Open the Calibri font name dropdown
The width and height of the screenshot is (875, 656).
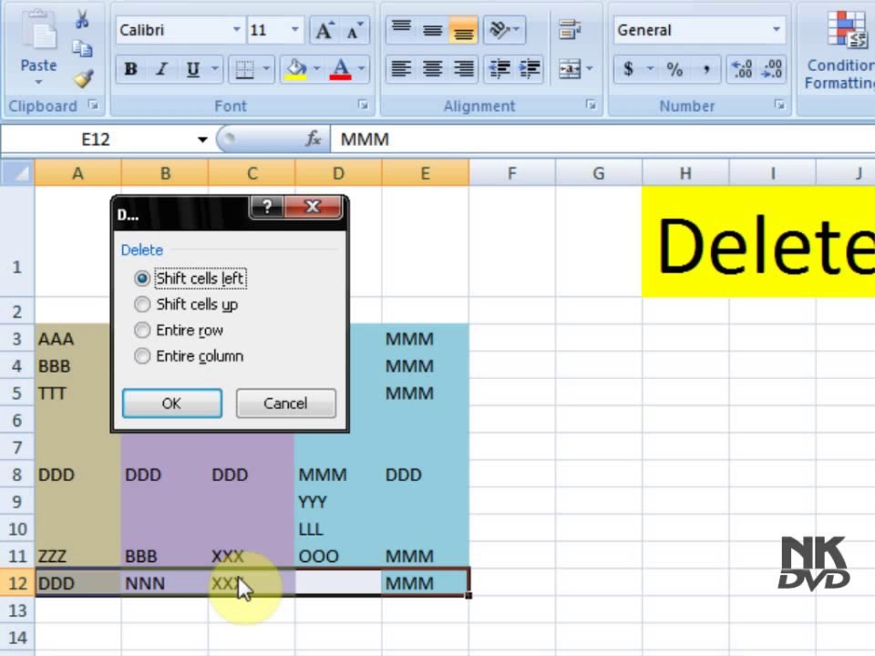(237, 29)
